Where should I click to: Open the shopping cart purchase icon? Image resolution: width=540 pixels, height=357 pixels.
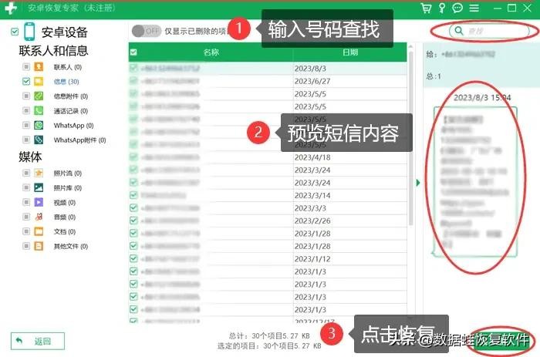(x=426, y=8)
